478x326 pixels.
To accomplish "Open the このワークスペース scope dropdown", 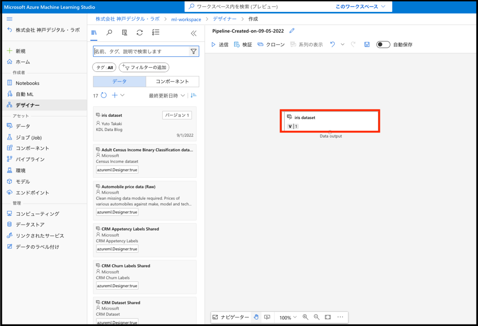I will [360, 7].
